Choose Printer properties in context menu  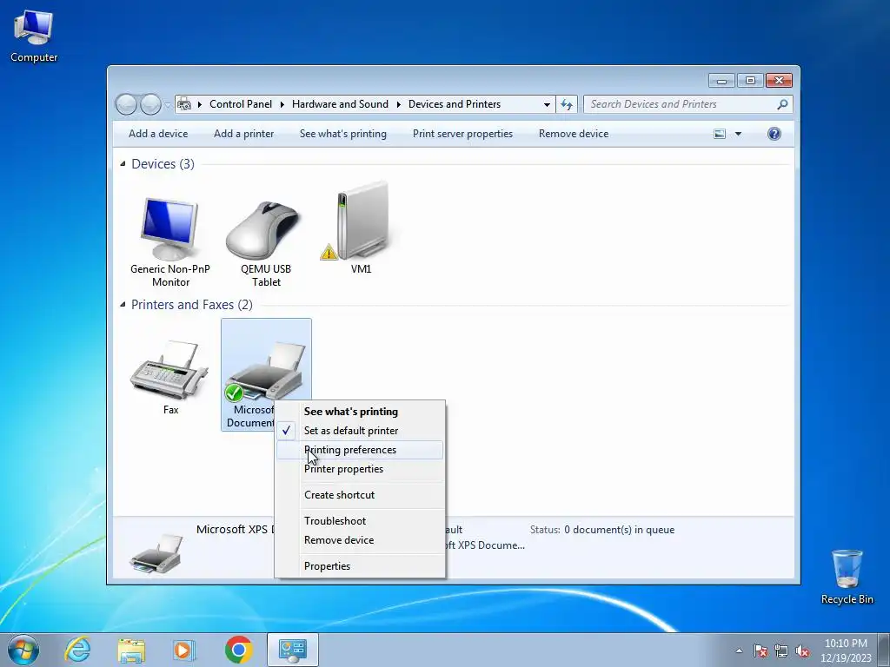(359, 469)
